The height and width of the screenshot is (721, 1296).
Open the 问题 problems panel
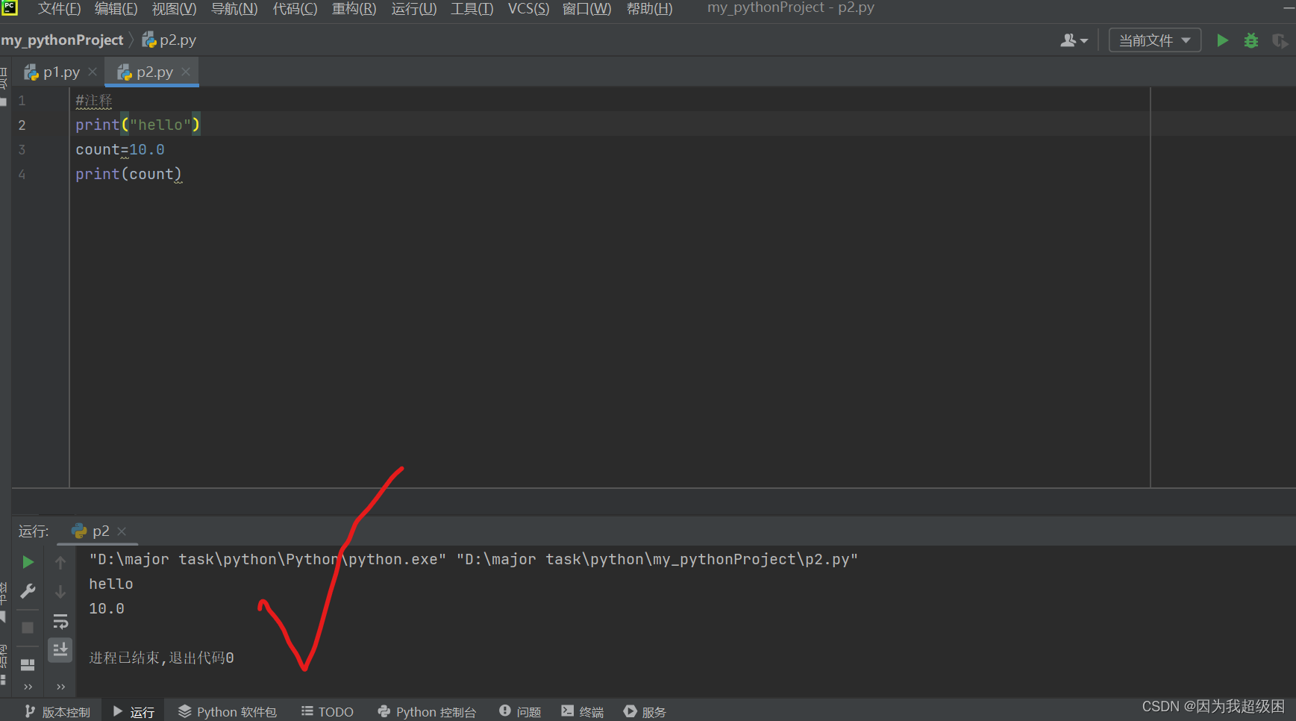pos(520,711)
